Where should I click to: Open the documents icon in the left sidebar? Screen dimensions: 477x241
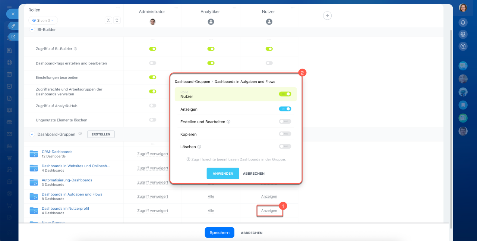9,98
